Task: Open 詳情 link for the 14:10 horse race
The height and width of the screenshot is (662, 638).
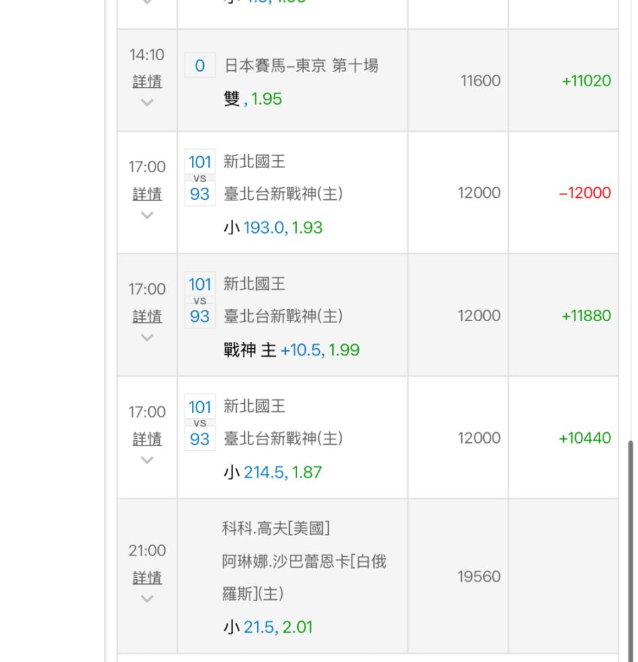Action: tap(148, 81)
